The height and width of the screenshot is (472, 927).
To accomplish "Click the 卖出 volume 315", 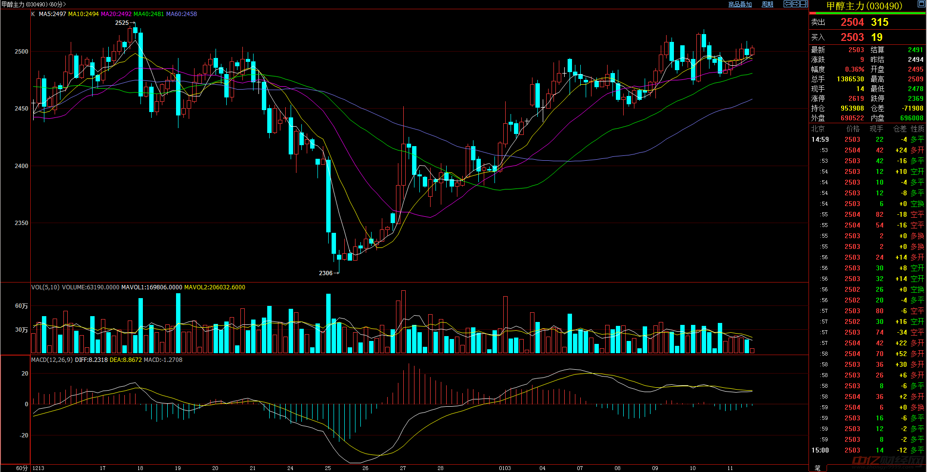I will (880, 22).
